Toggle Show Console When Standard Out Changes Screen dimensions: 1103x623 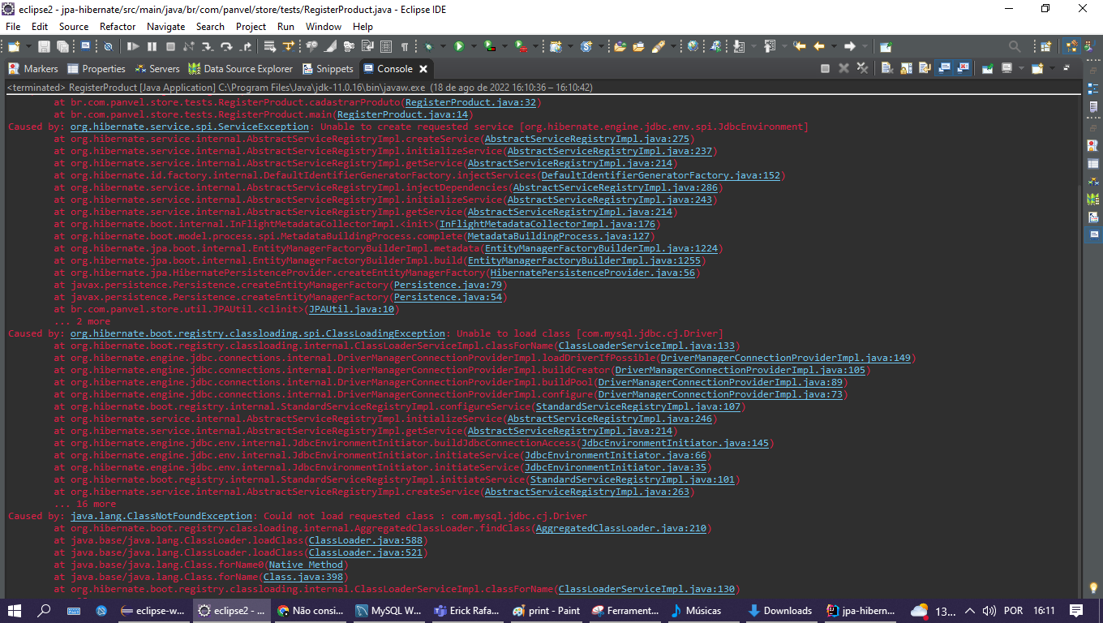944,68
